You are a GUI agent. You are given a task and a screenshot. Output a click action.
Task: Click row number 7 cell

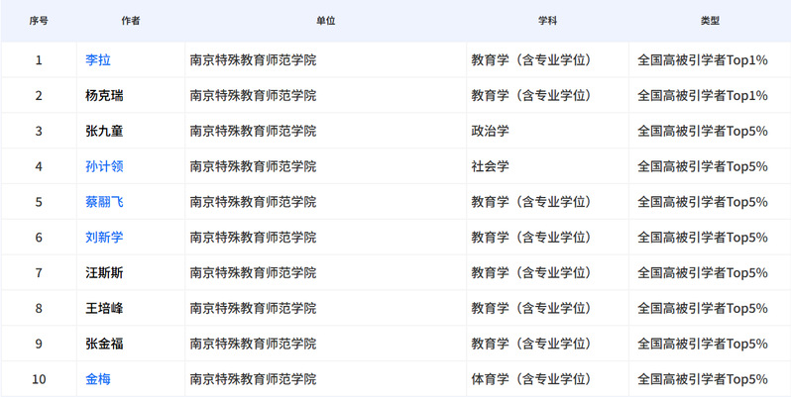coord(39,273)
